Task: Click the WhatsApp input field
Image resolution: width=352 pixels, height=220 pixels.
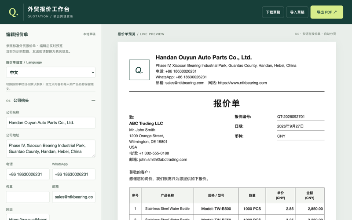Action: click(x=74, y=174)
